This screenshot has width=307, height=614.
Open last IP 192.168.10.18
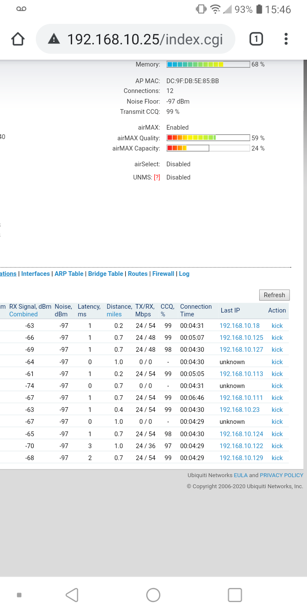[x=240, y=326]
